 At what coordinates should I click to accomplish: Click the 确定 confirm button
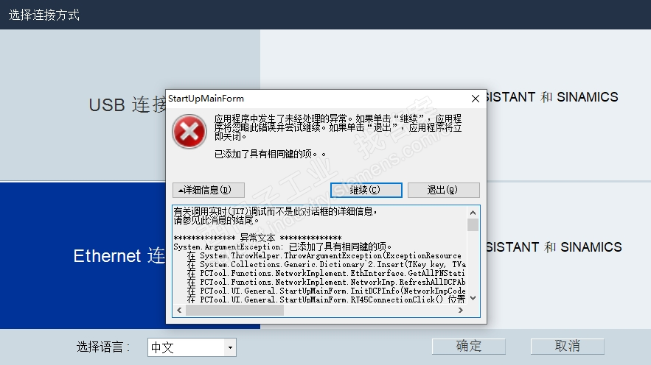pos(469,347)
